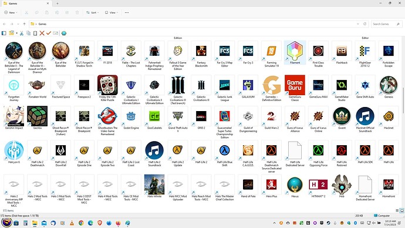Select the Genshin Impact shortcut icon

[14, 116]
